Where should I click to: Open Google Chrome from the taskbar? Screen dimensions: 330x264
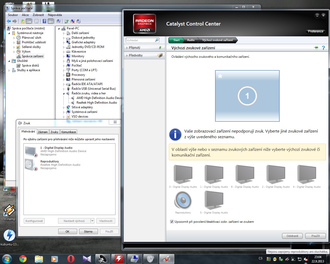click(23, 259)
